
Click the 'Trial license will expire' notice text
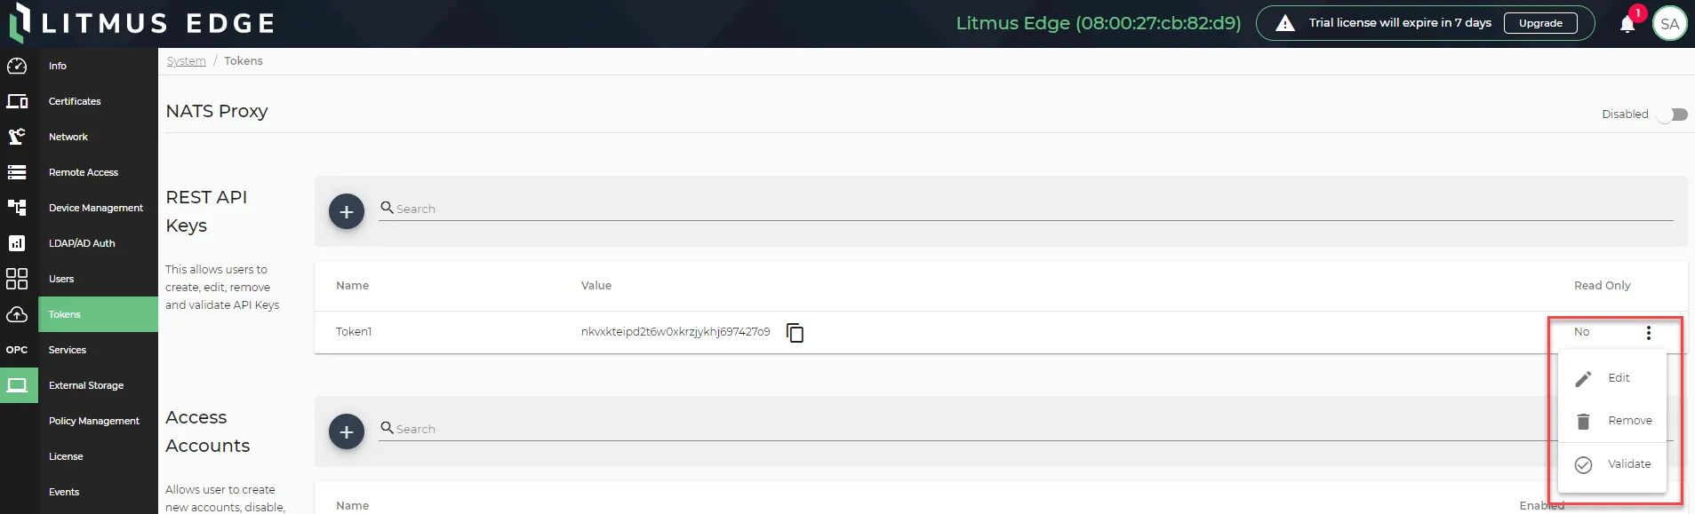coord(1400,23)
